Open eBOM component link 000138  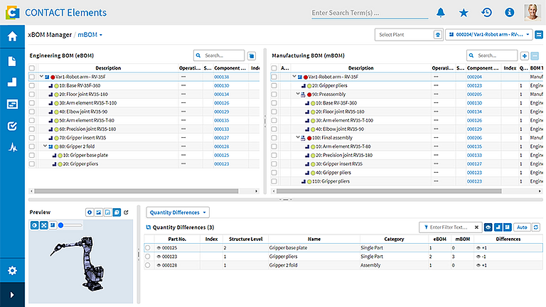(222, 77)
